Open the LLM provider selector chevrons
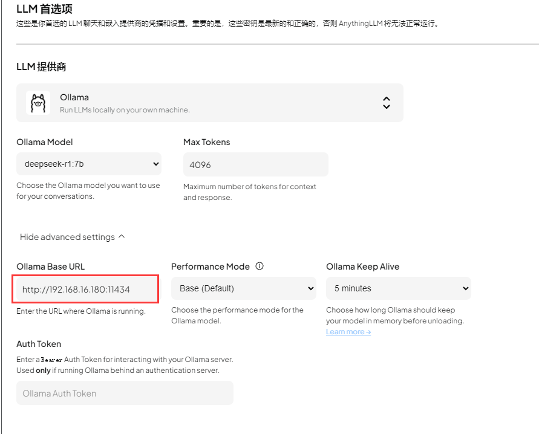 387,103
